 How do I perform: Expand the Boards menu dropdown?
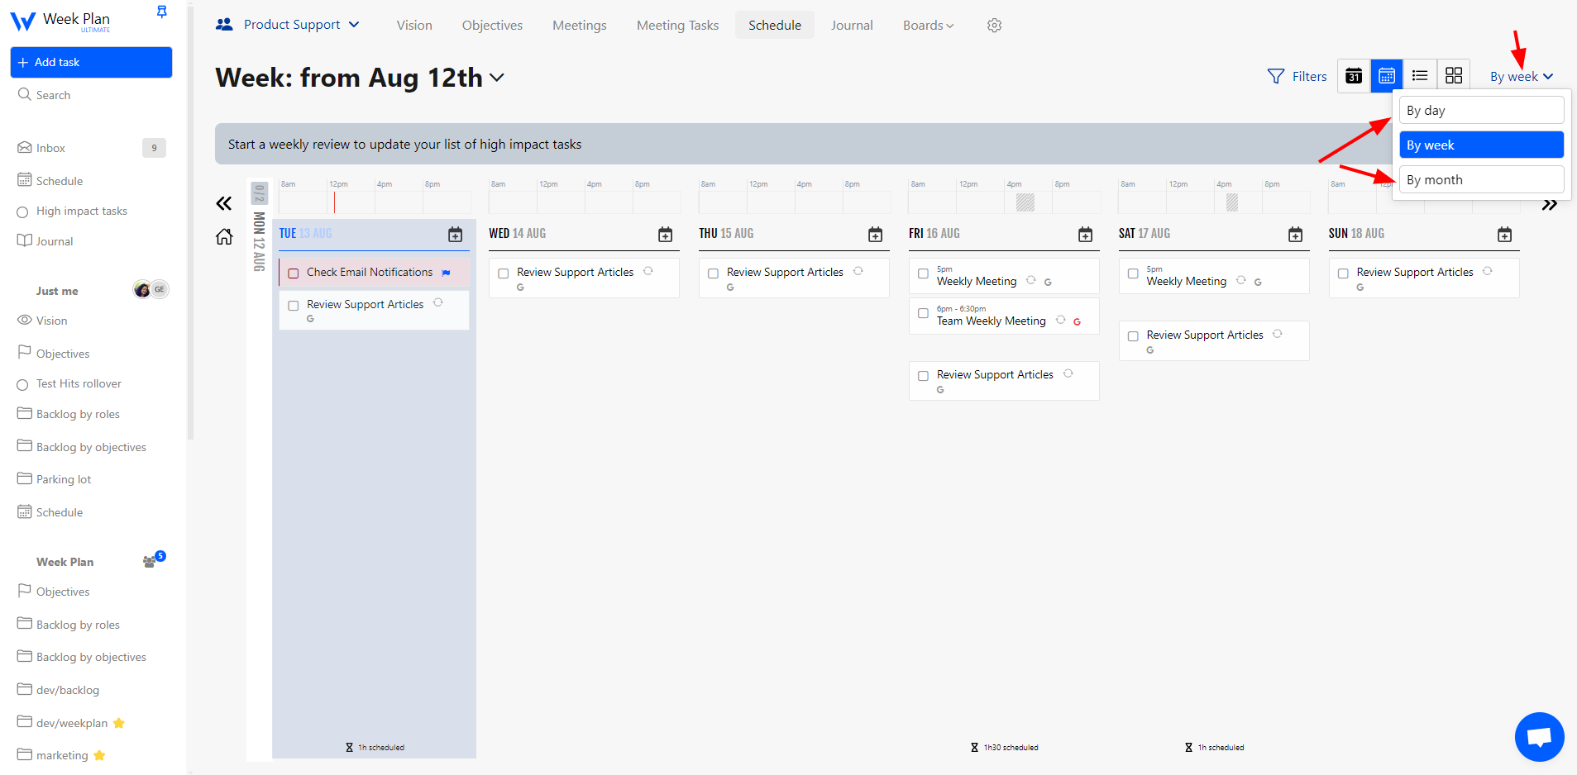coord(928,26)
